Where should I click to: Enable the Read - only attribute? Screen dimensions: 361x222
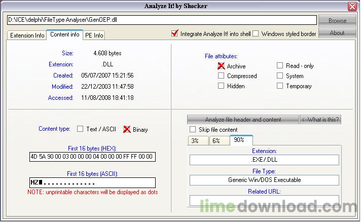[x=280, y=65]
